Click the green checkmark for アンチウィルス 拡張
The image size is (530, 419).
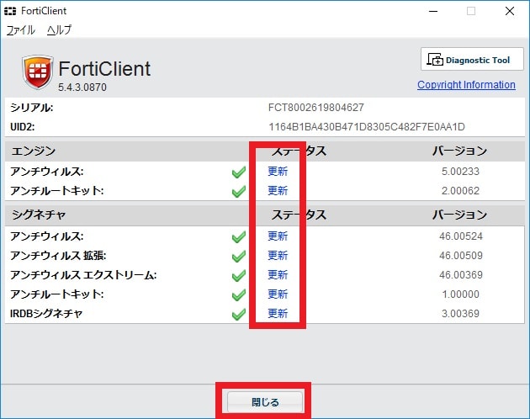pyautogui.click(x=239, y=256)
